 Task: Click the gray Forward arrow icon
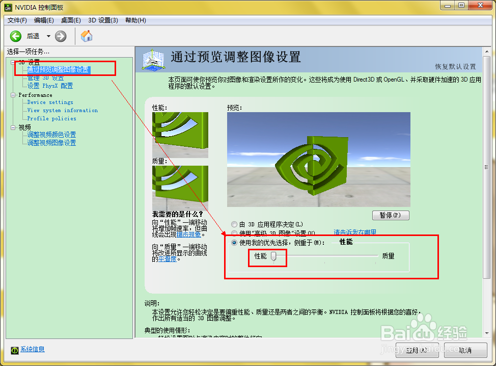tap(61, 36)
